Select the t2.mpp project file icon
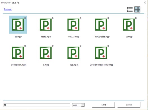Viewport: 148px width, 110px height. [129, 25]
